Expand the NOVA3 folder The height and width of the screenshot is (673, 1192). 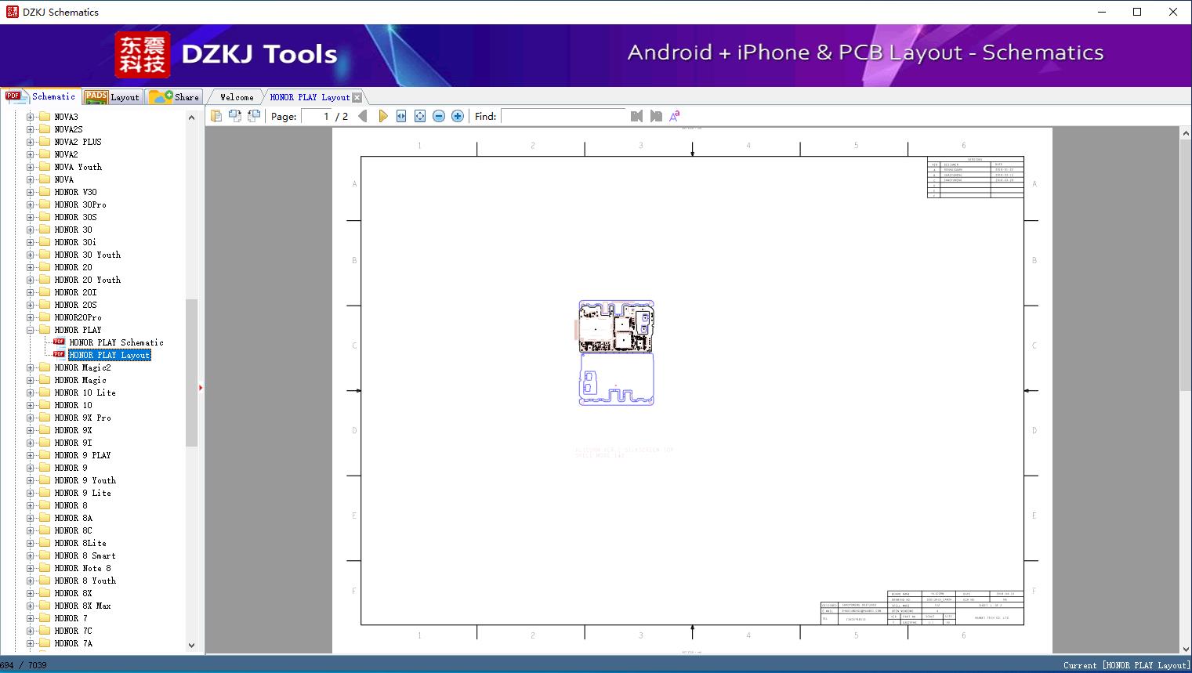tap(31, 117)
